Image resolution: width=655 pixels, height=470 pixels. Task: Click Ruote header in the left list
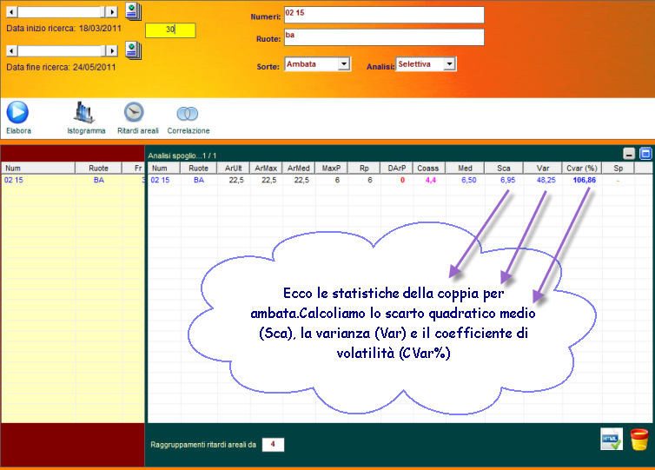pyautogui.click(x=98, y=168)
